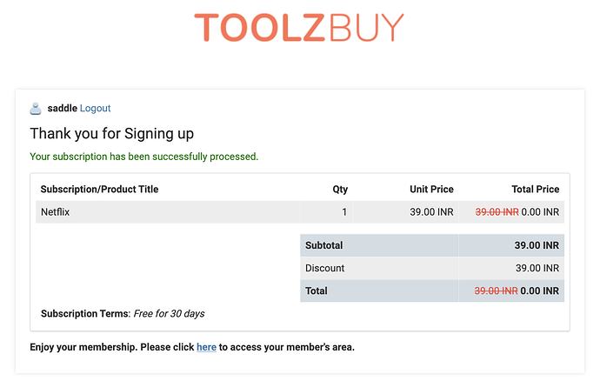Click the Discount amount 39.00 INR
Screen dimensions: 600x381
537,268
